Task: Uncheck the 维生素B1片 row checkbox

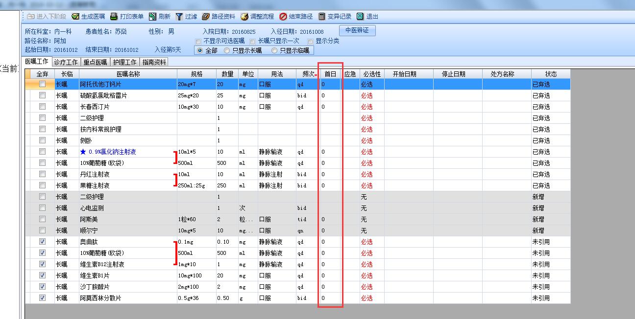Action: pyautogui.click(x=42, y=275)
